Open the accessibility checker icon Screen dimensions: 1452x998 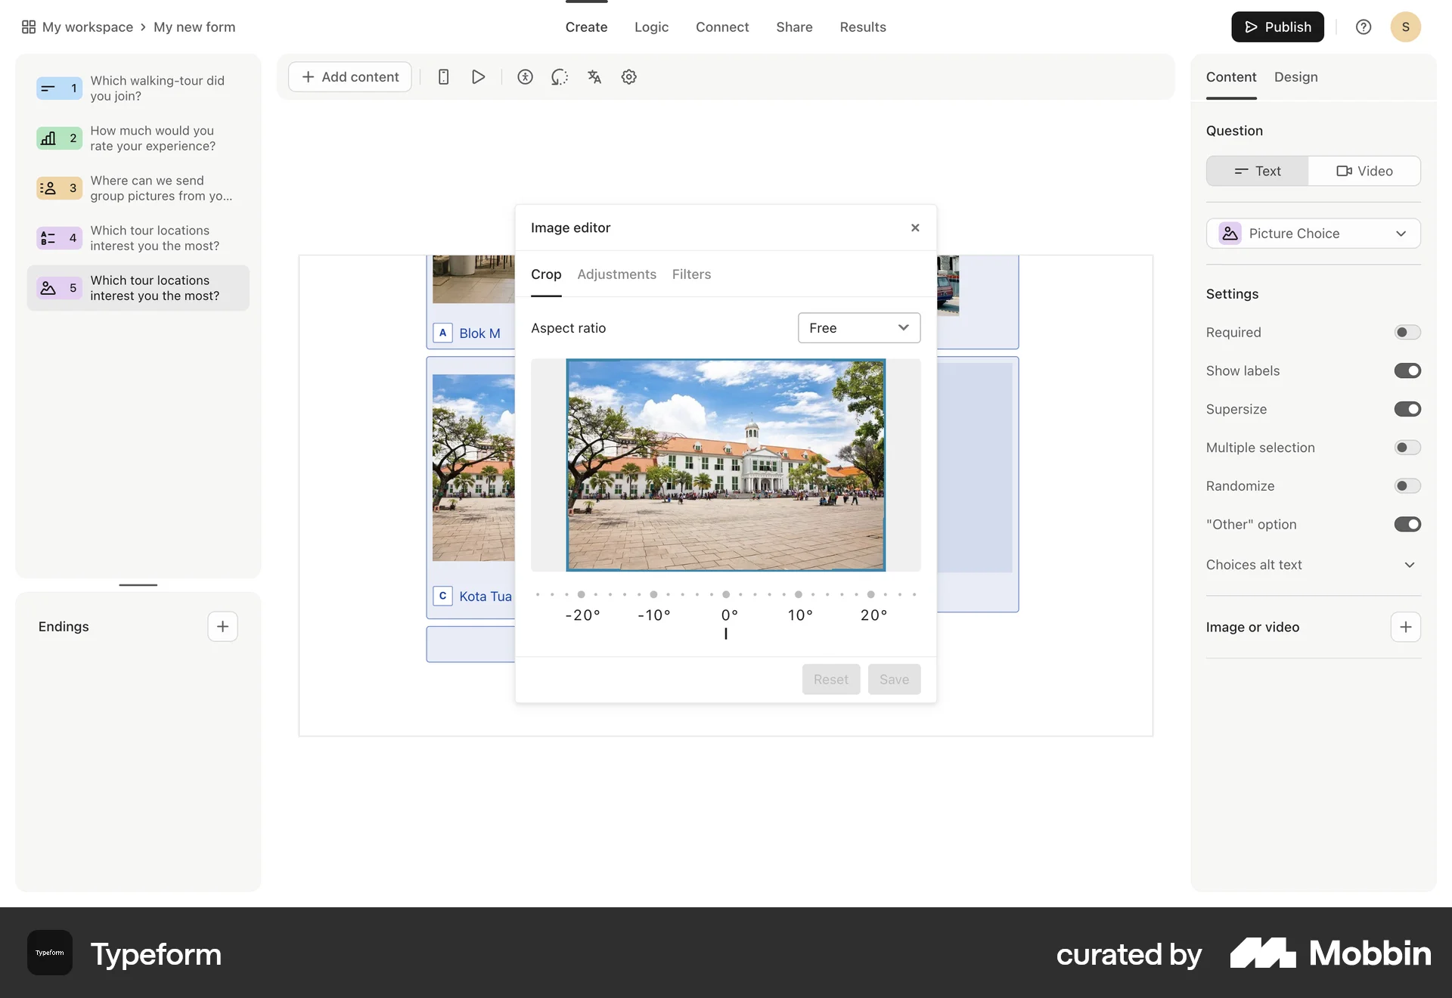coord(525,76)
